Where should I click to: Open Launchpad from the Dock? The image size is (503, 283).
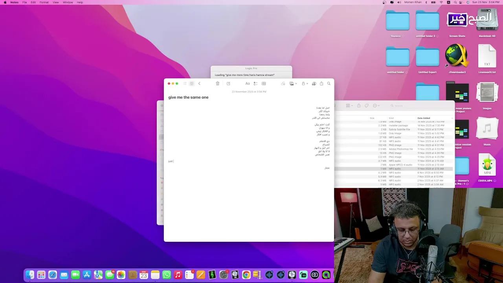point(41,275)
